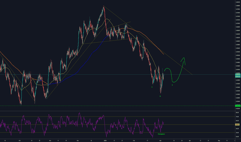Click the Dec label on the time axis

(78, 141)
